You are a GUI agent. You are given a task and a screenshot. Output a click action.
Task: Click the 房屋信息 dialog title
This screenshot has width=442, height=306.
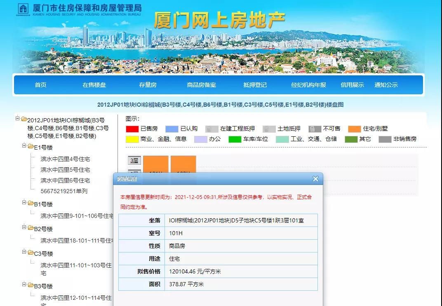(x=127, y=179)
